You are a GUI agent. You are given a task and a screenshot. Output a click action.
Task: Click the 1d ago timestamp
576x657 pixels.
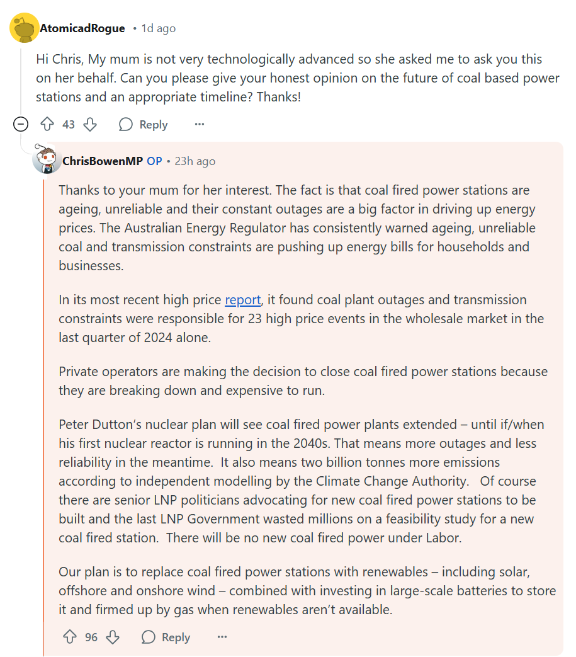(x=158, y=28)
